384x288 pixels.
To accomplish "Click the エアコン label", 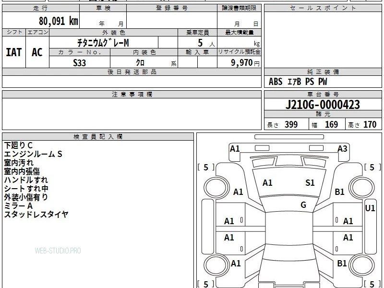I will pyautogui.click(x=37, y=32).
